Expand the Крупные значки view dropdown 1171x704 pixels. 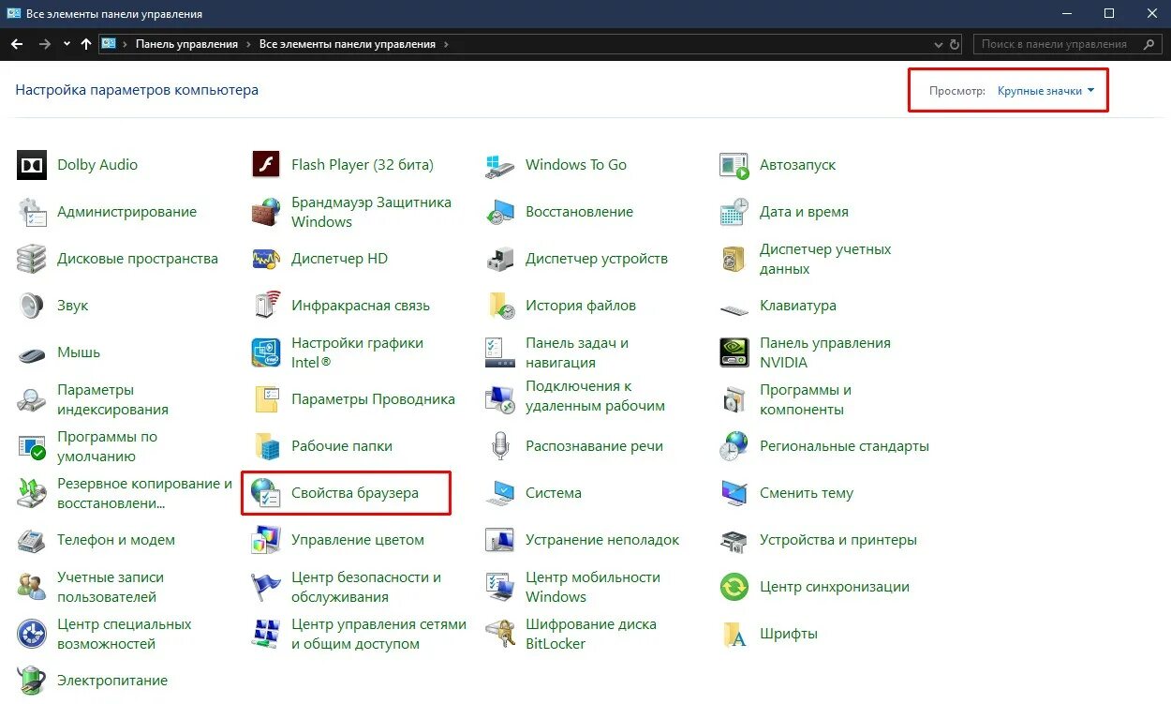1045,91
